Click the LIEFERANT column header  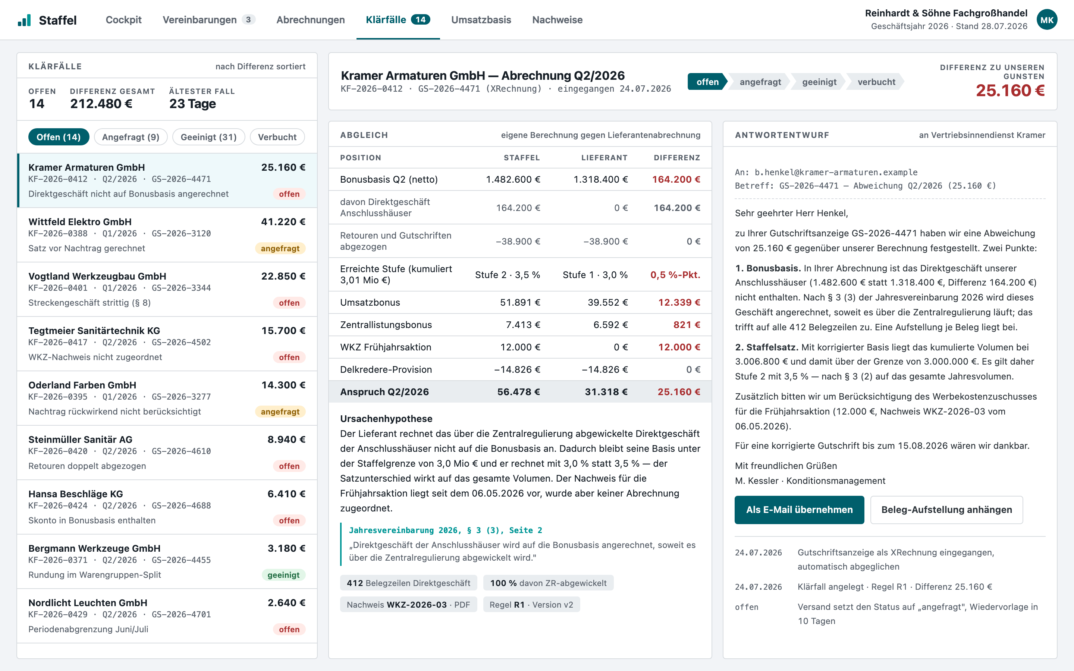[604, 158]
